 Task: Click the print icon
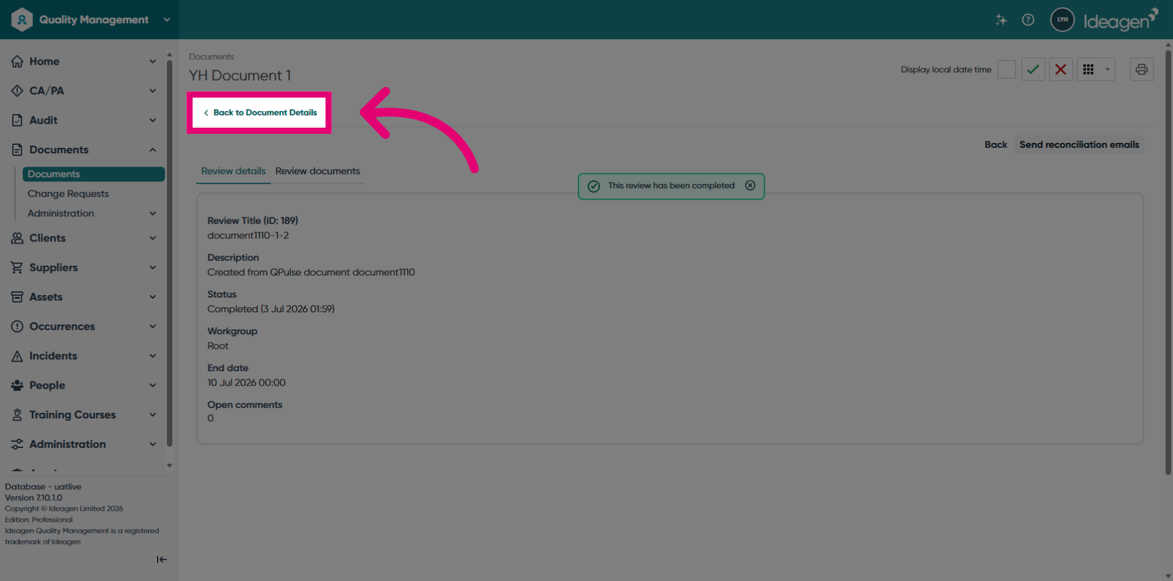1141,70
